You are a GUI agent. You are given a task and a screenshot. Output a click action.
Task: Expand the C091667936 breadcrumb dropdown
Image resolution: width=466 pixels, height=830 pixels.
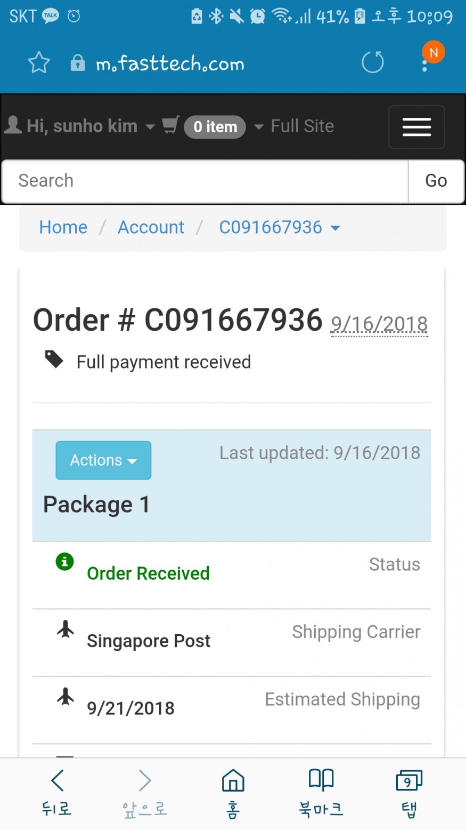(280, 227)
